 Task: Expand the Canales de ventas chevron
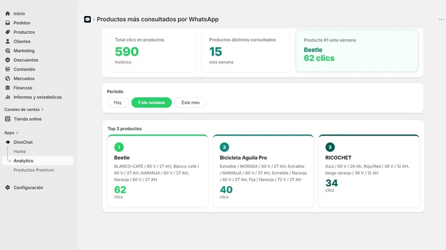point(43,109)
